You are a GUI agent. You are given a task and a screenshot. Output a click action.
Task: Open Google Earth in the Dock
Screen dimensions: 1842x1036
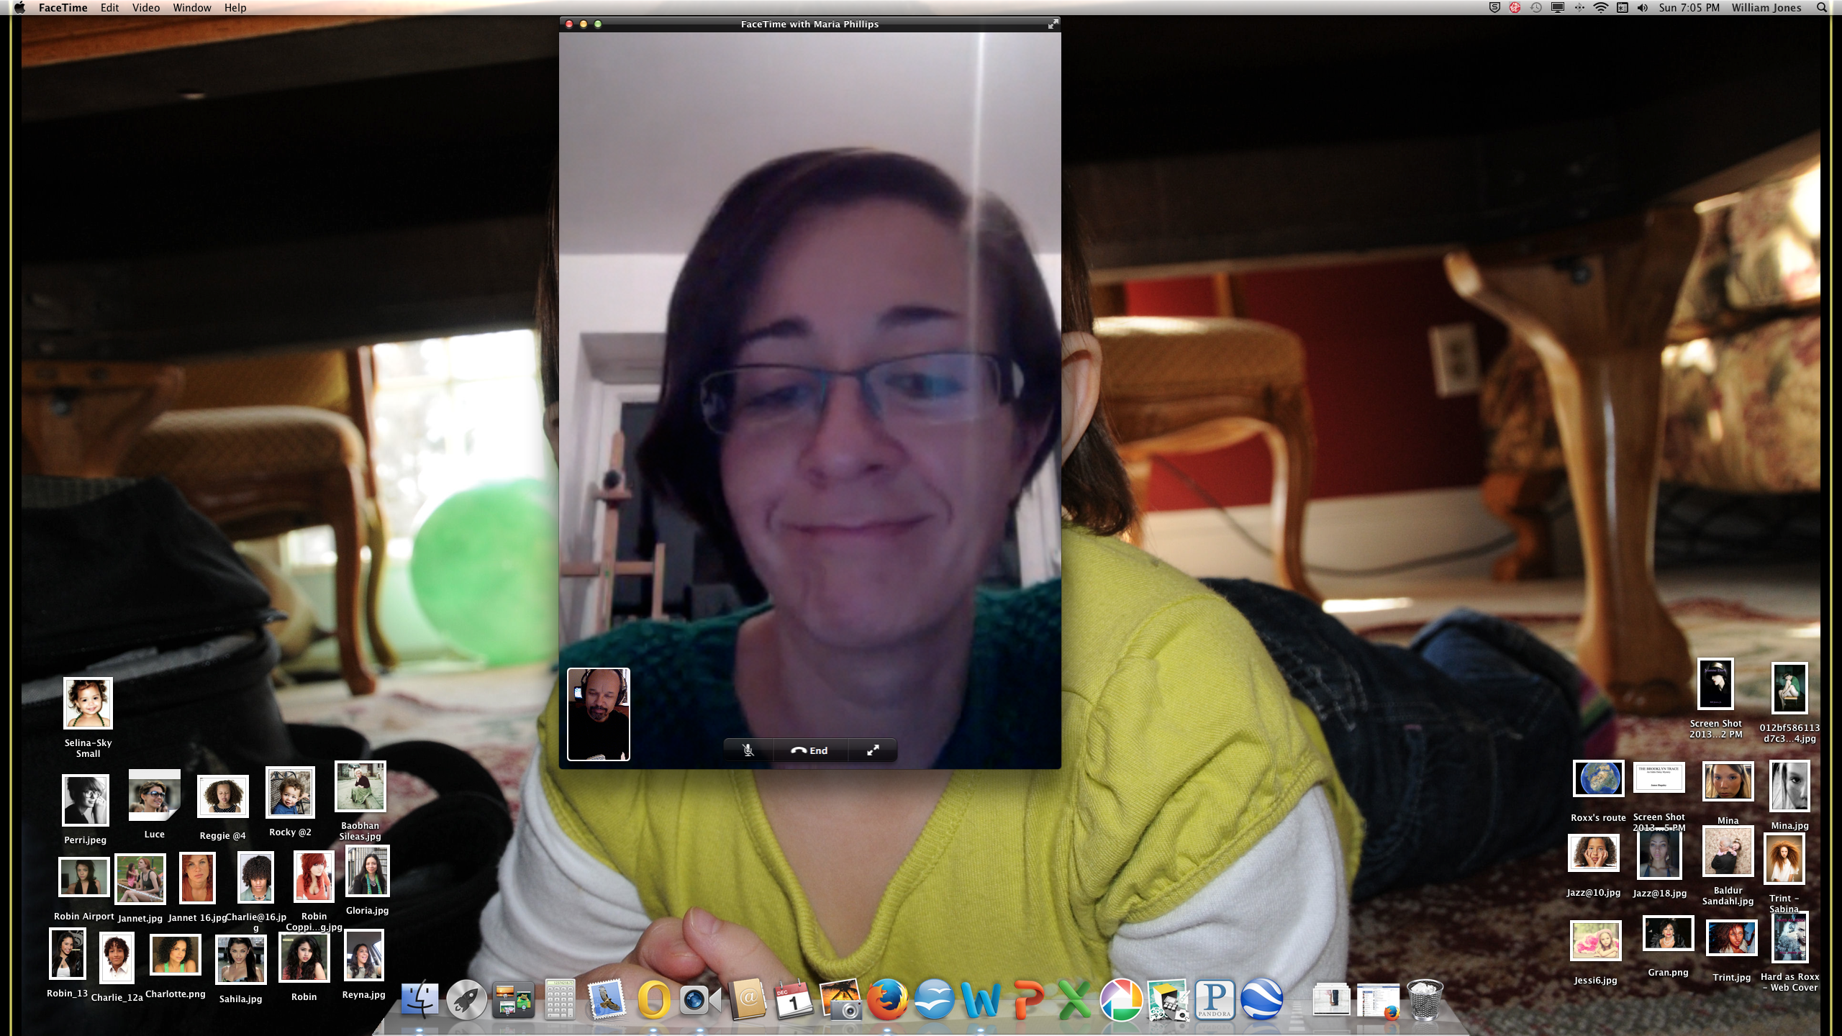click(x=1261, y=999)
